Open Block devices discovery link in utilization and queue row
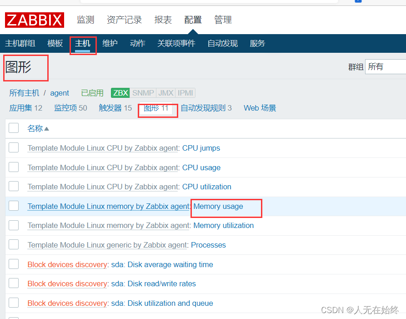 coord(67,303)
